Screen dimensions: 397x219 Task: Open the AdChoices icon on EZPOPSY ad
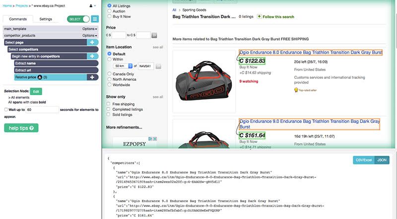click(150, 139)
